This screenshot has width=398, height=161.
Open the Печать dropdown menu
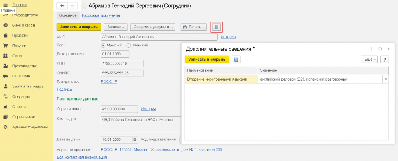pyautogui.click(x=194, y=27)
